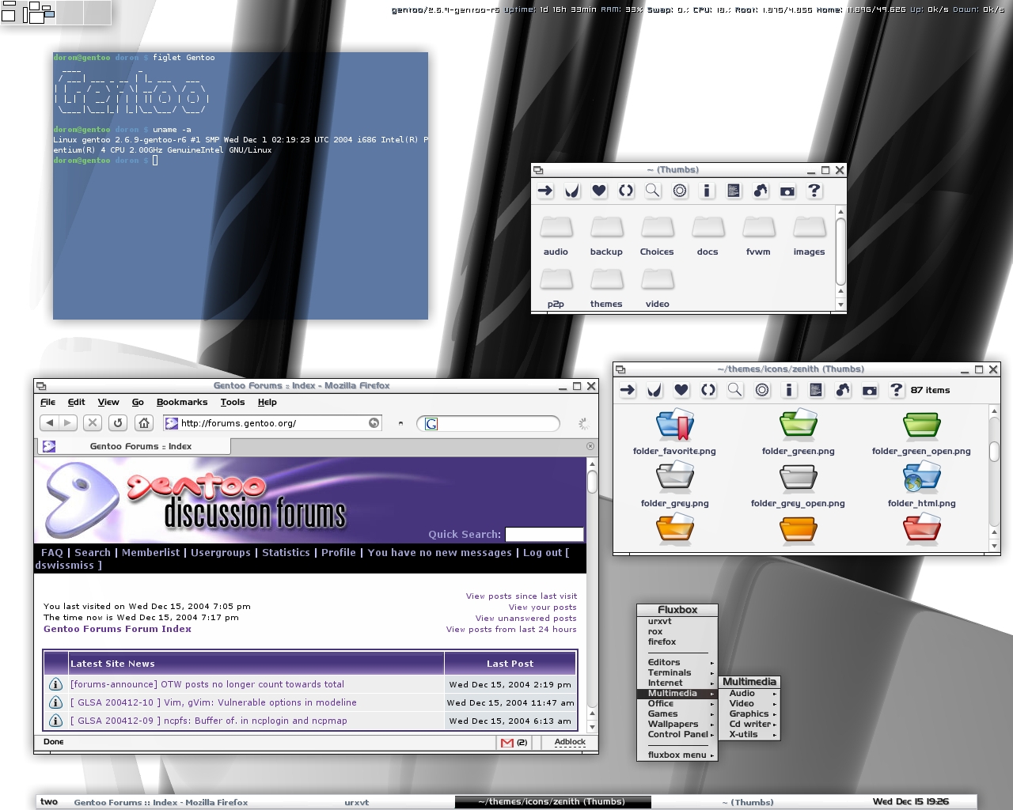This screenshot has width=1013, height=810.
Task: Go forward in Firefox
Action: pos(68,423)
